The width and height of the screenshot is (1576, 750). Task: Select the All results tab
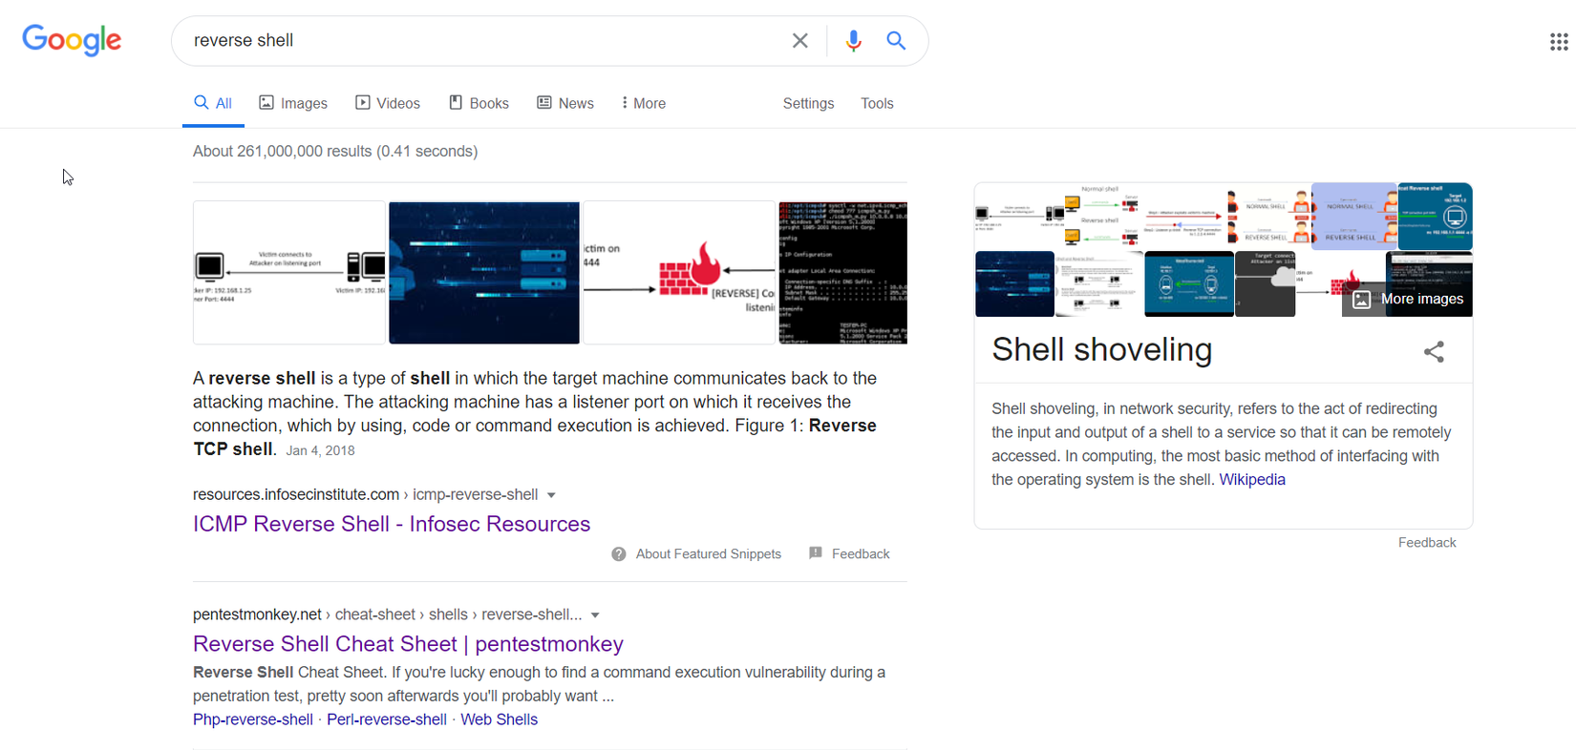pos(213,103)
